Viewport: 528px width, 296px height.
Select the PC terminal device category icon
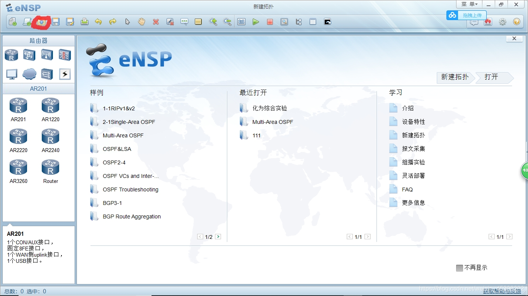(12, 74)
